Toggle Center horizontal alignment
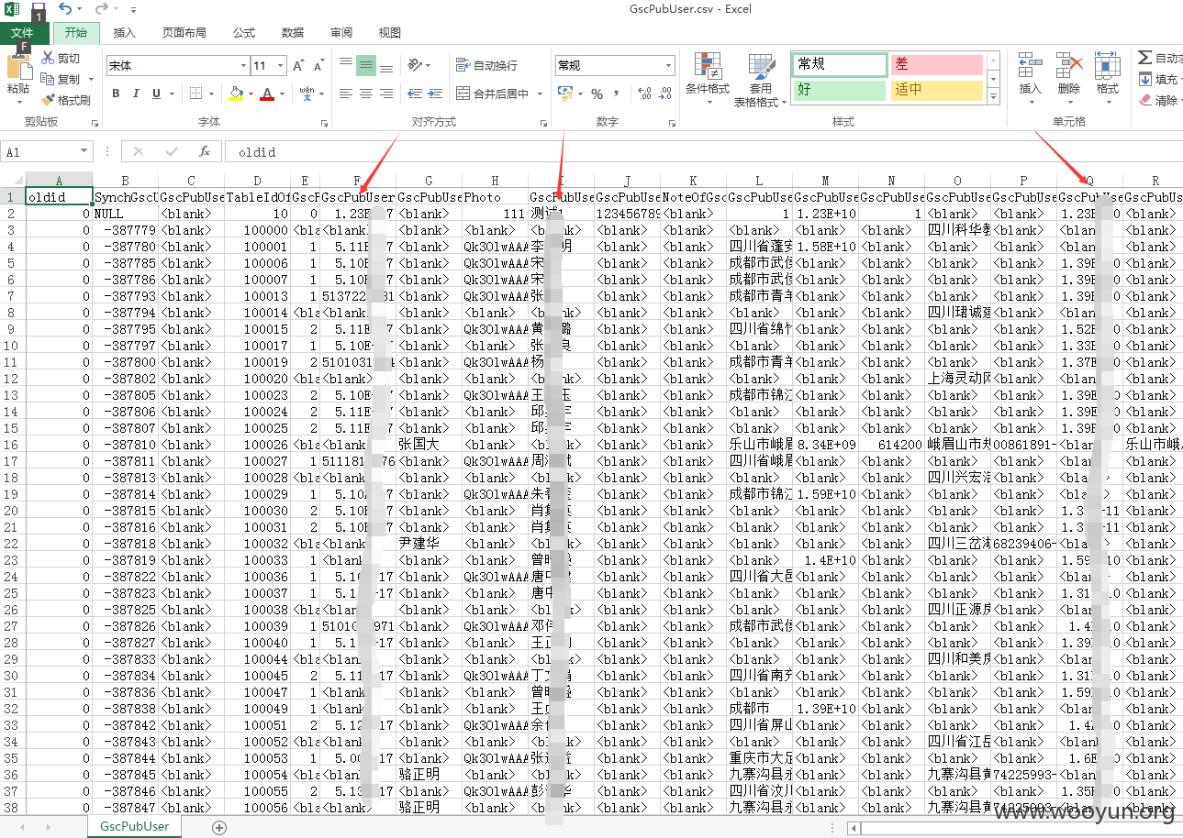1183x838 pixels. tap(366, 94)
